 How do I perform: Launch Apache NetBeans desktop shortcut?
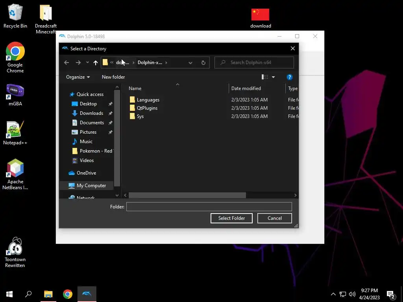(15, 174)
